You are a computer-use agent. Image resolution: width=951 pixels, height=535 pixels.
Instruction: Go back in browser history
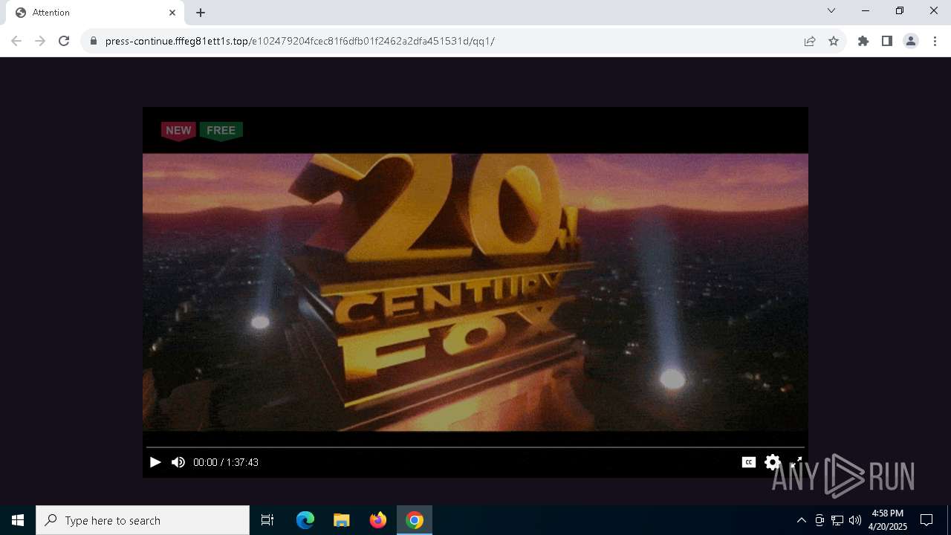[16, 41]
